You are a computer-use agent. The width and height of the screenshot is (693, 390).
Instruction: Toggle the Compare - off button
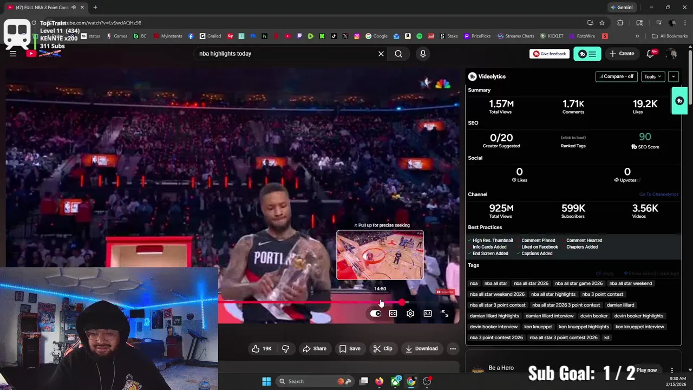(x=617, y=76)
